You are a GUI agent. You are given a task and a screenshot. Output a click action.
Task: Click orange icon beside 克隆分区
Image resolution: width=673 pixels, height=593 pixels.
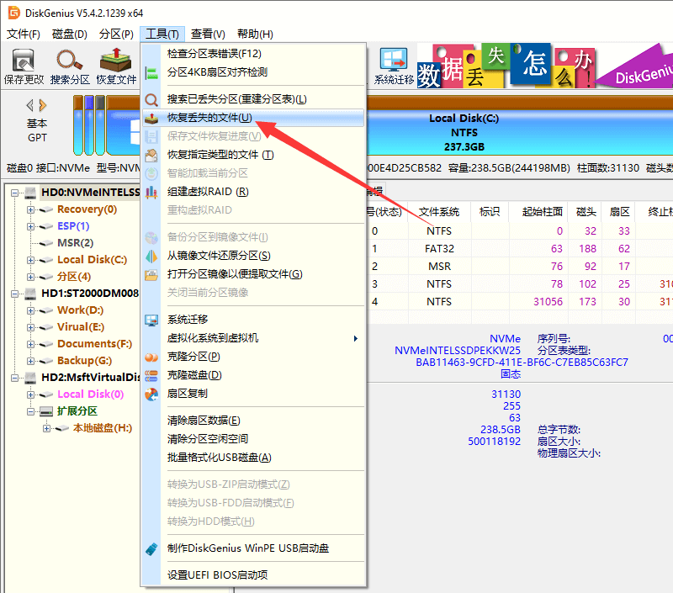point(151,357)
